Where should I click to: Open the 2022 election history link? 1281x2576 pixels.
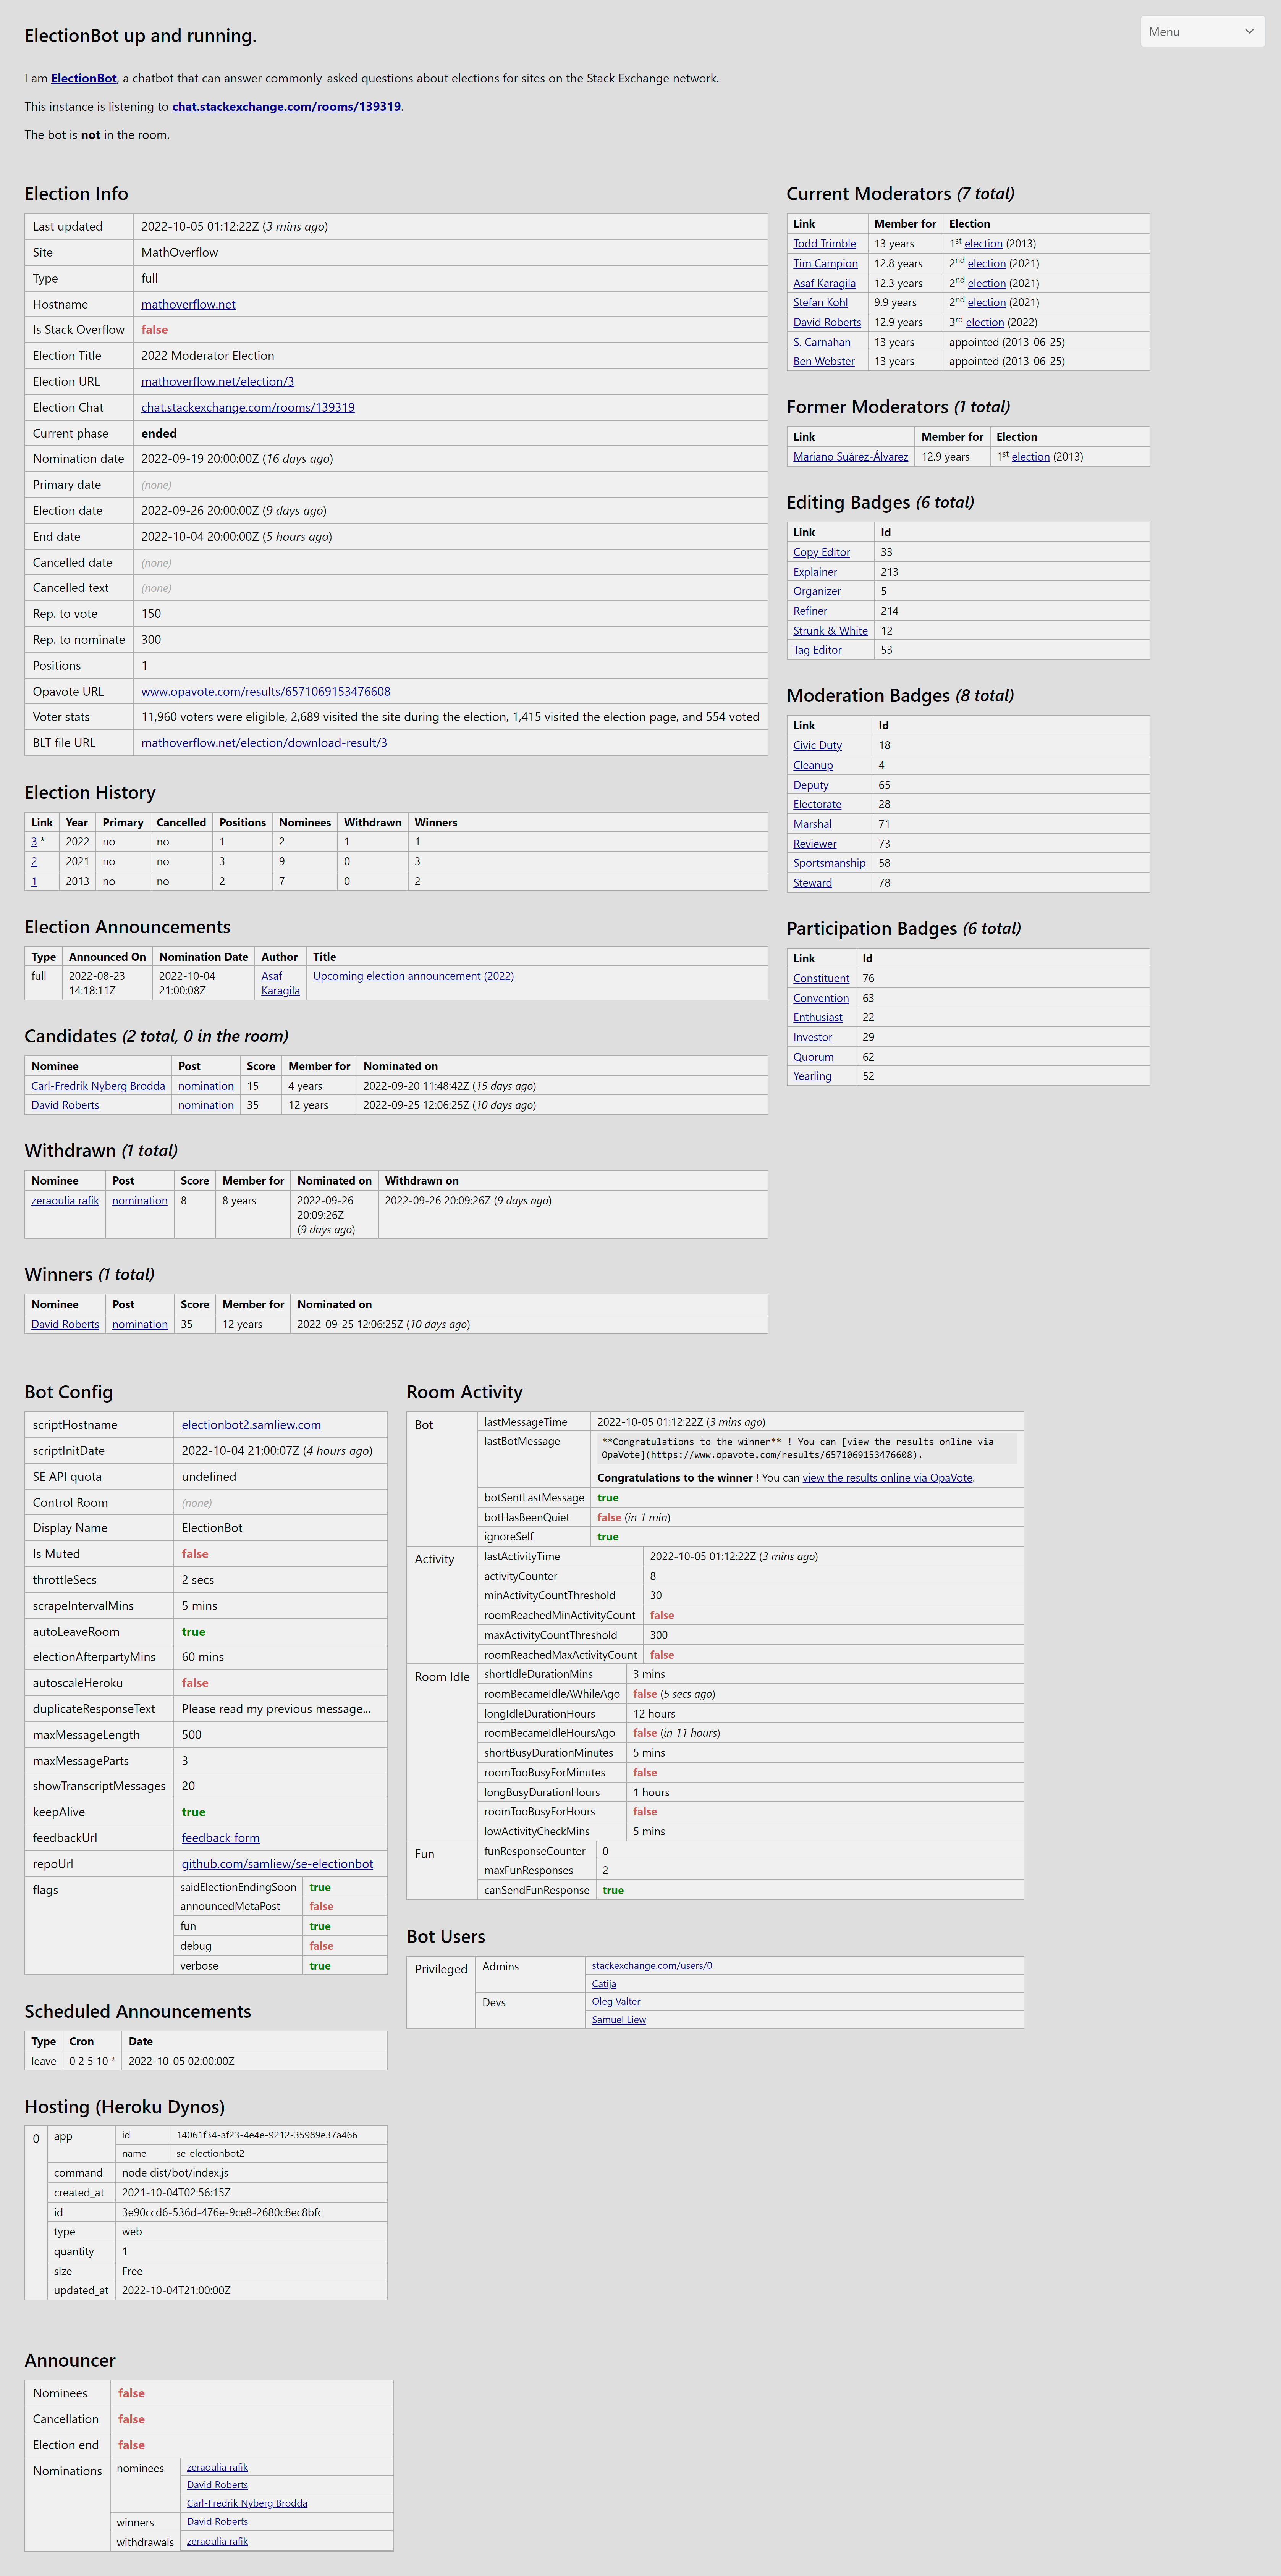pos(34,841)
